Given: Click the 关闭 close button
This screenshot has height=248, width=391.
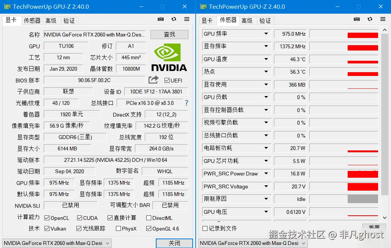Looking at the screenshot, I should pos(174,243).
